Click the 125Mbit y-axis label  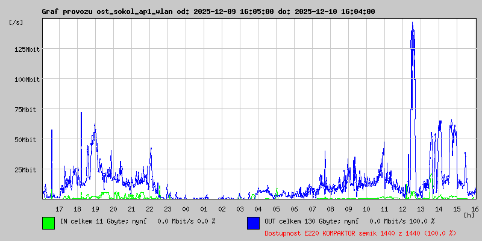[x=27, y=49]
